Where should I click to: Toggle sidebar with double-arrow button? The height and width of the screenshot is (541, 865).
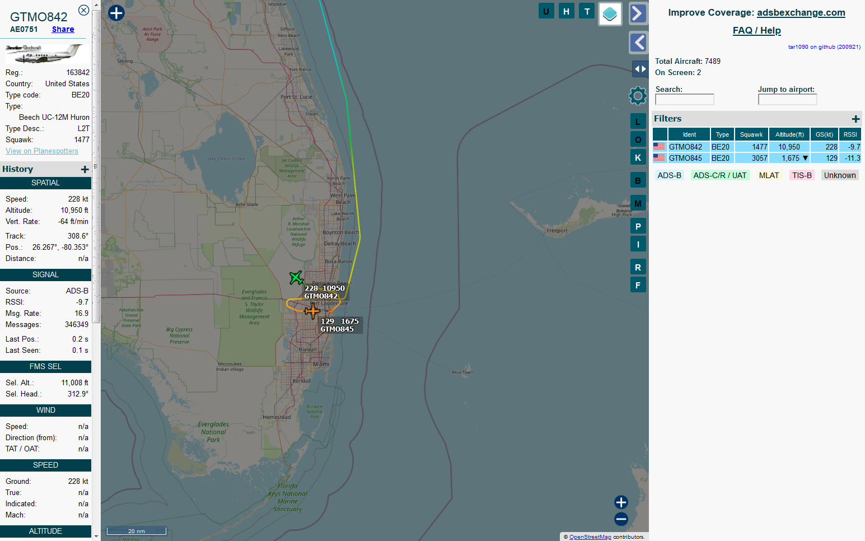pos(640,69)
